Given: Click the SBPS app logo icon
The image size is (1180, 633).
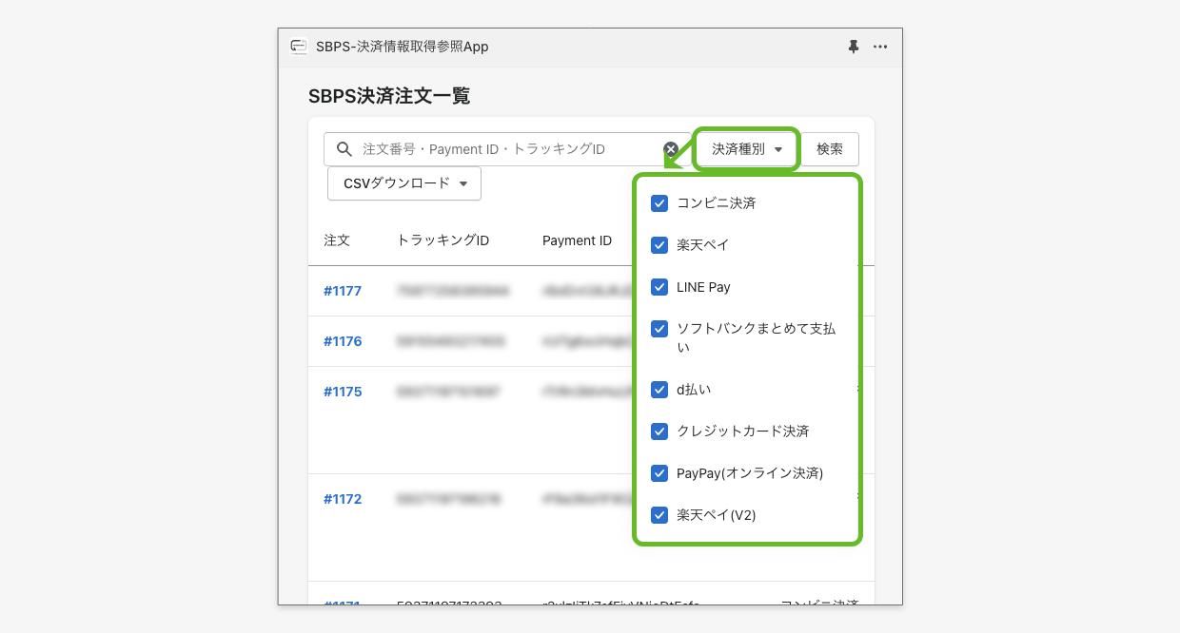Looking at the screenshot, I should (x=299, y=47).
